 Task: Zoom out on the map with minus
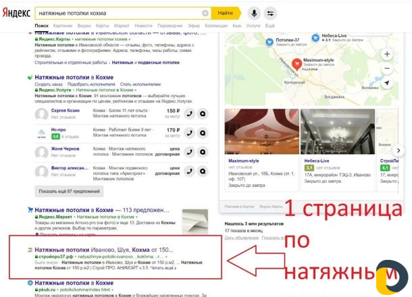(387, 69)
